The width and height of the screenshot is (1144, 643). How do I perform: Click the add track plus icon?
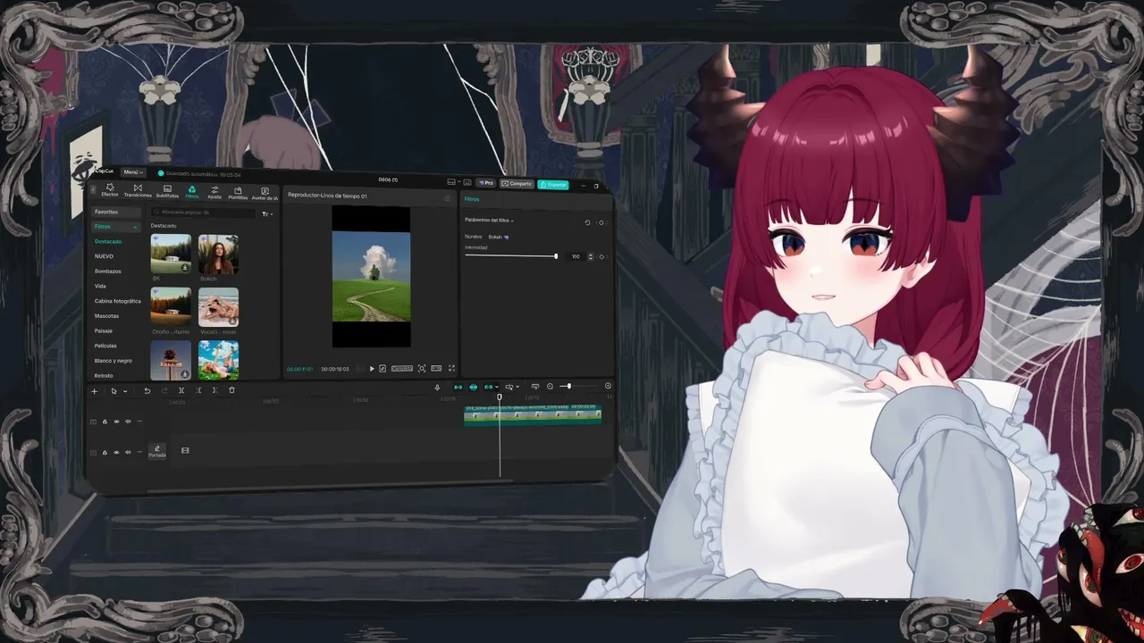94,391
